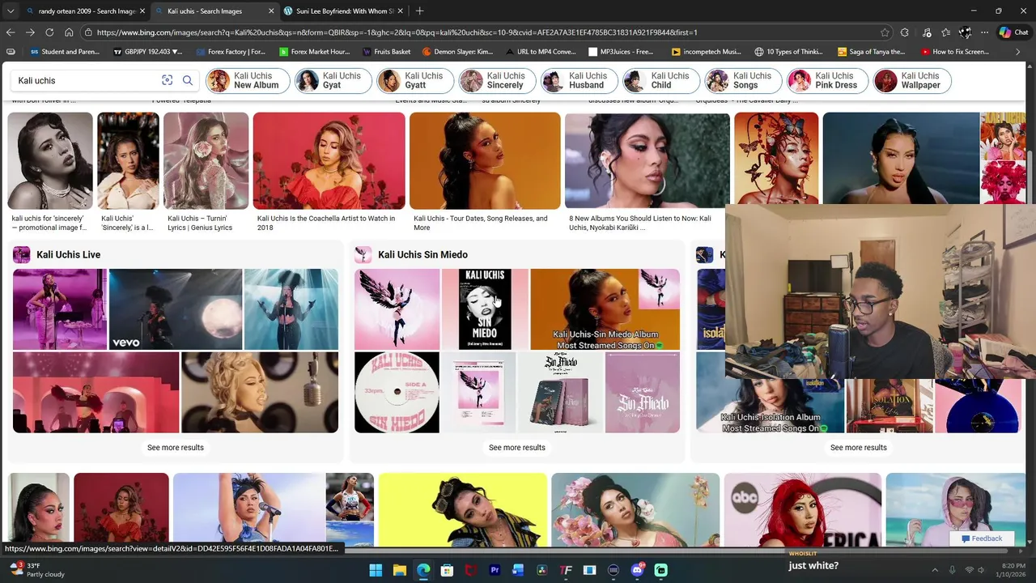Image resolution: width=1036 pixels, height=583 pixels.
Task: Select Kali Uchis Wallpaper suggestion chip
Action: 912,81
